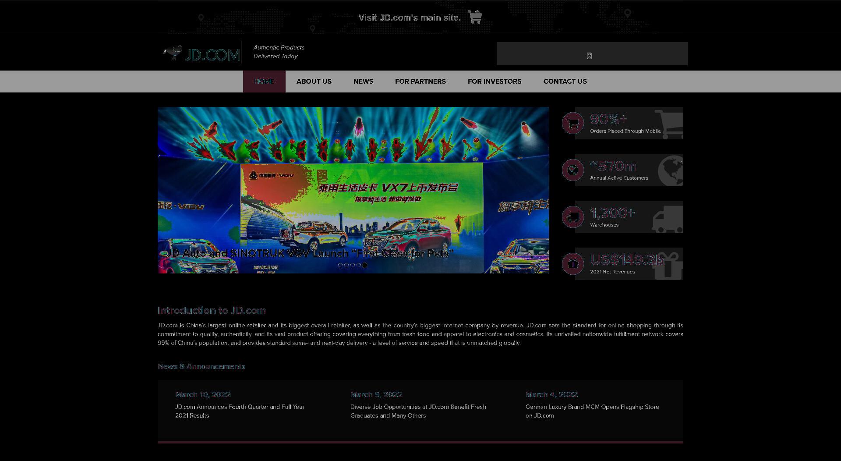Select the fifth (active) carousel slide dot
This screenshot has height=461, width=841.
click(x=365, y=265)
